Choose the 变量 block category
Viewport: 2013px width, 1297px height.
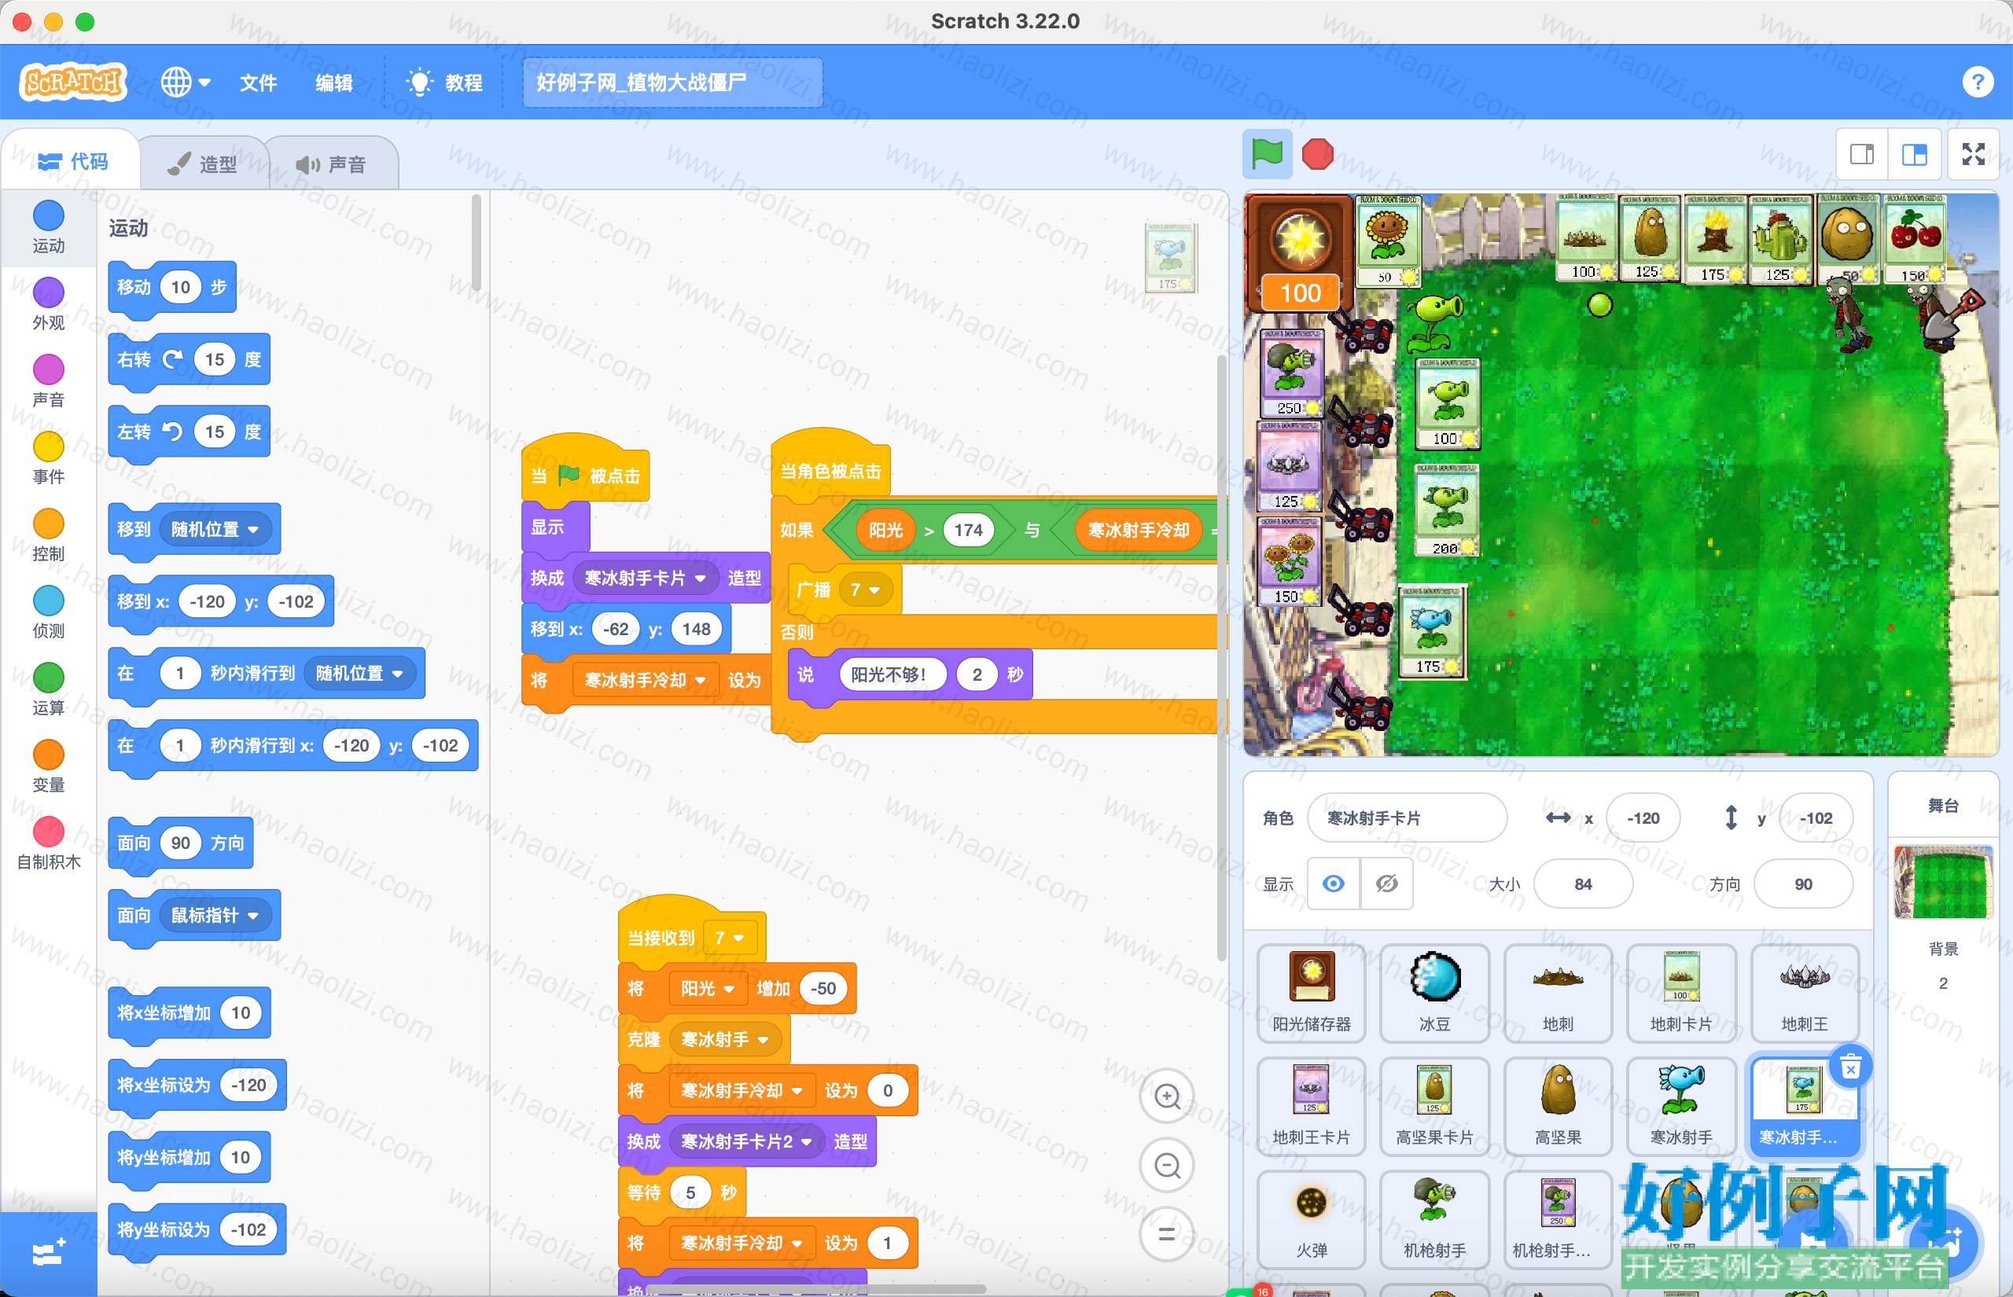click(48, 766)
